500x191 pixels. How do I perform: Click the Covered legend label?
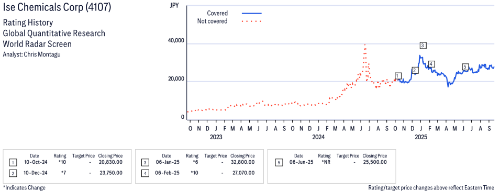[x=217, y=14]
